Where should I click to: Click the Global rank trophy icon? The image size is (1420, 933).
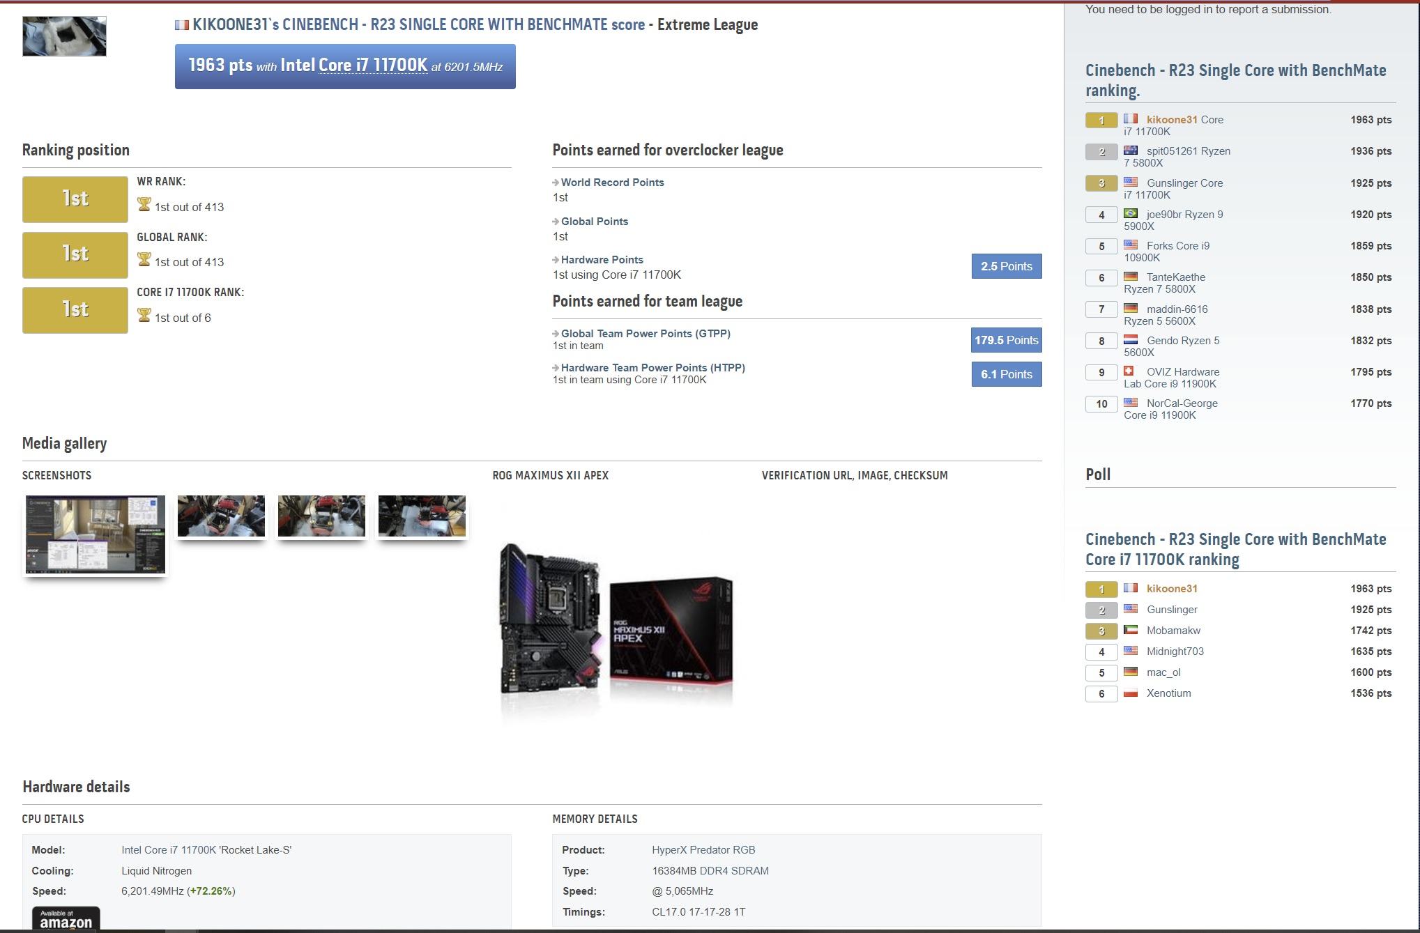click(x=144, y=260)
